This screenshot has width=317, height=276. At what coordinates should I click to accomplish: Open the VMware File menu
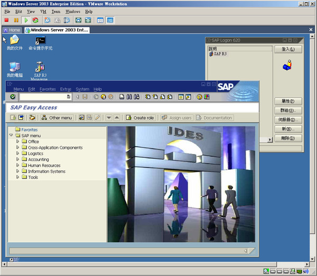[7, 12]
